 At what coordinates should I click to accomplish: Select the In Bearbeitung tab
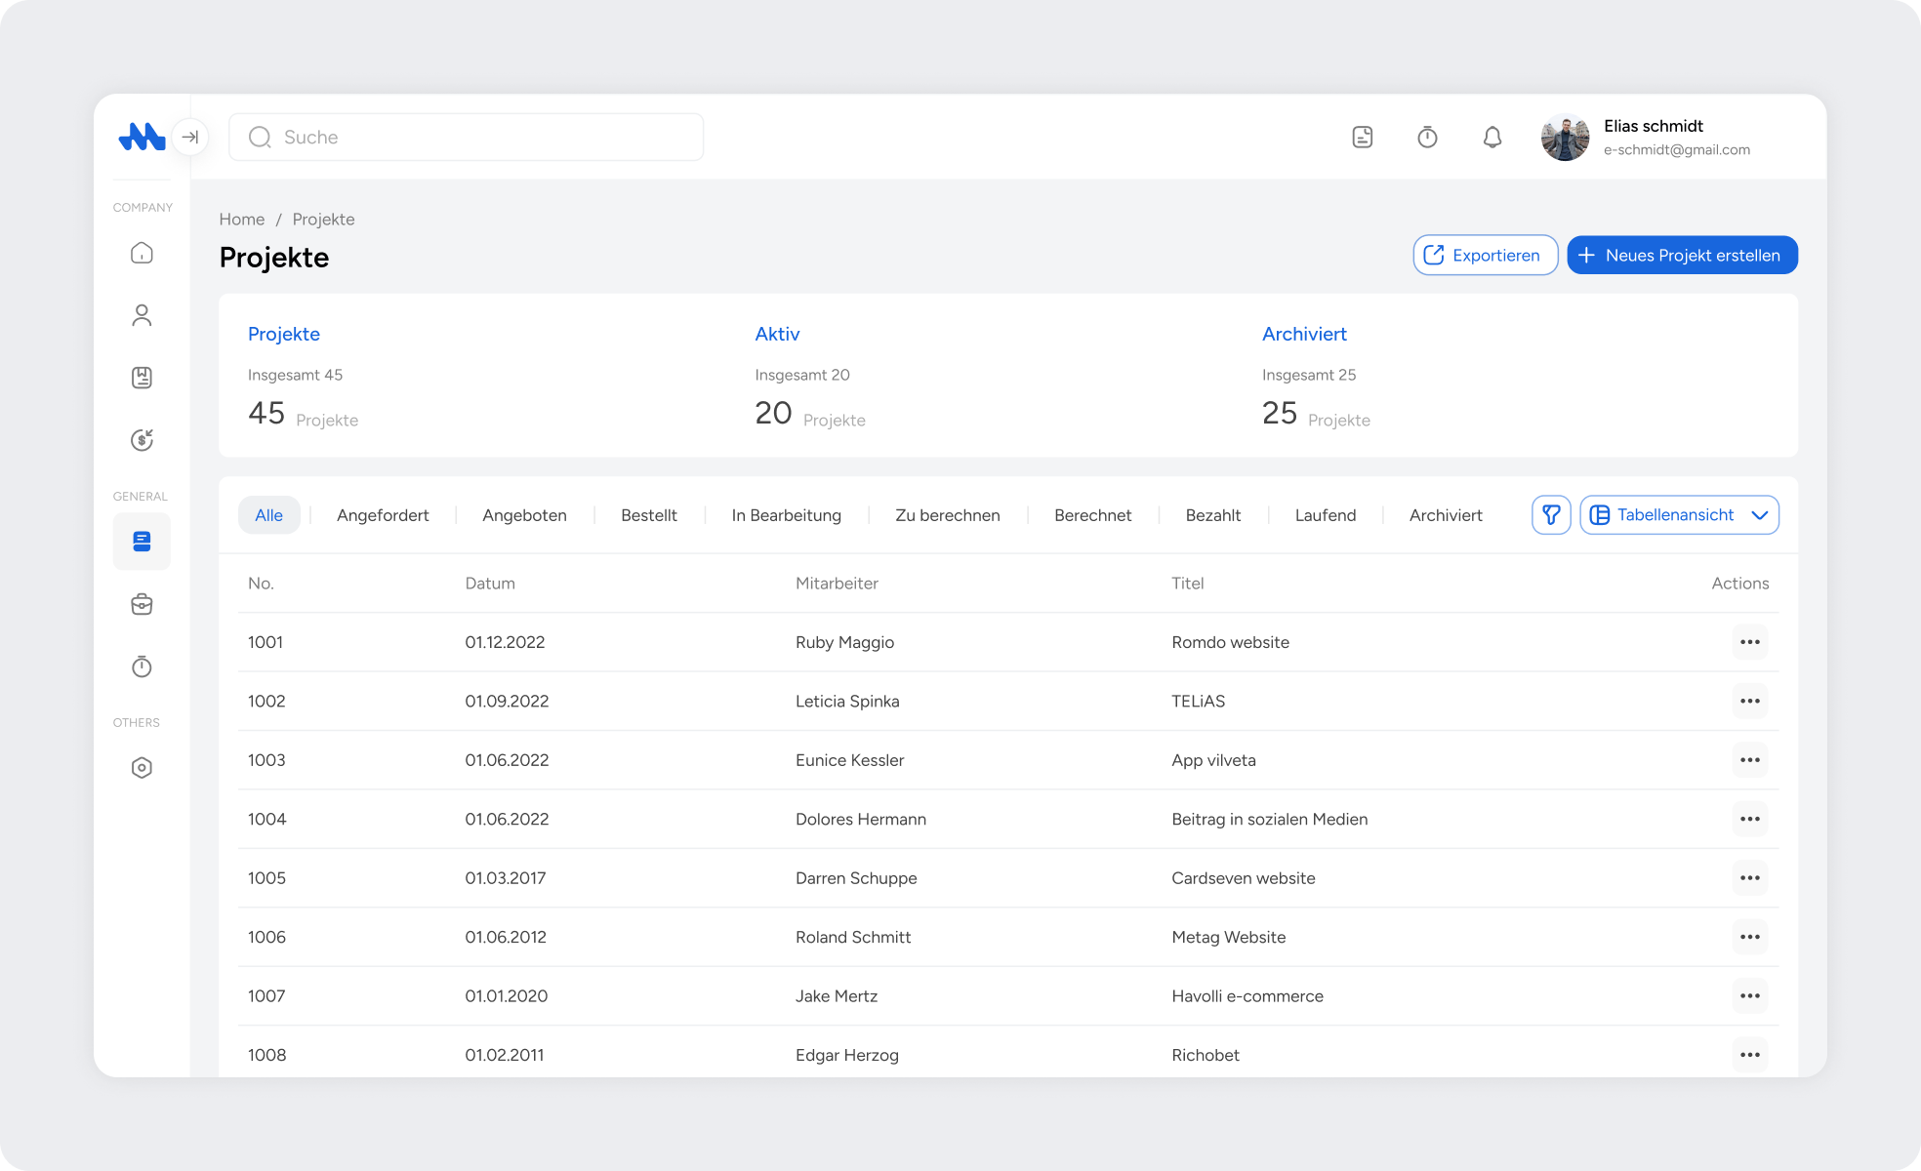point(786,514)
